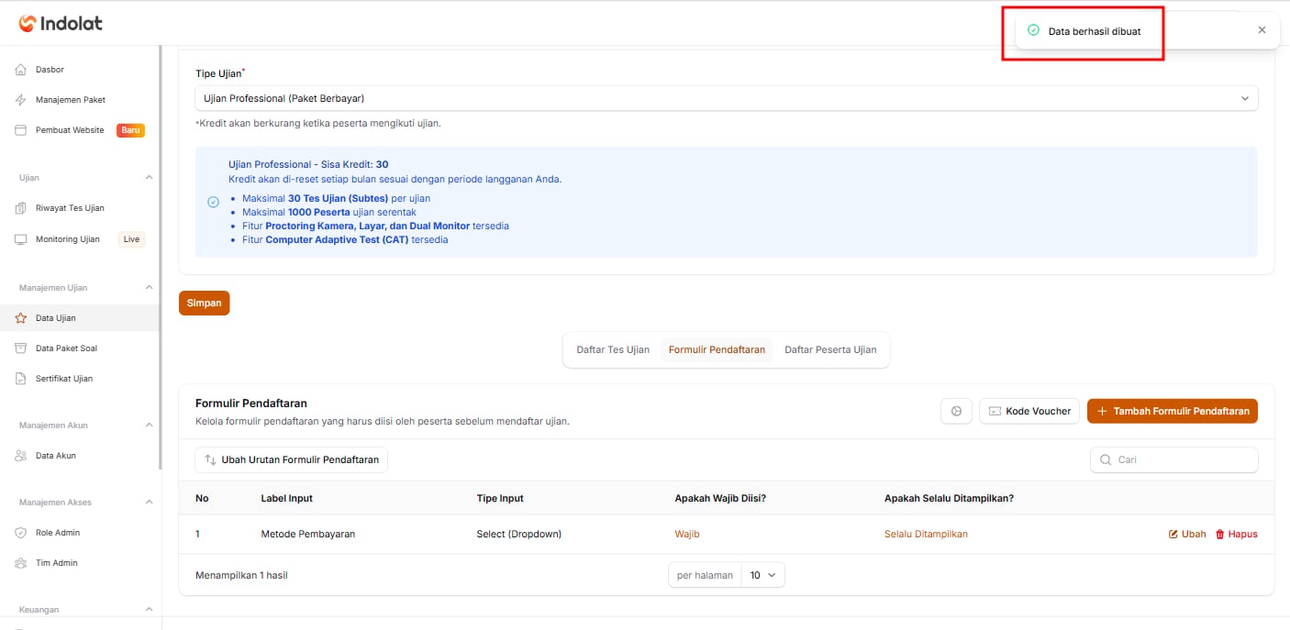Click Tambah Formulir Pendaftaran button
Image resolution: width=1290 pixels, height=630 pixels.
[x=1173, y=411]
